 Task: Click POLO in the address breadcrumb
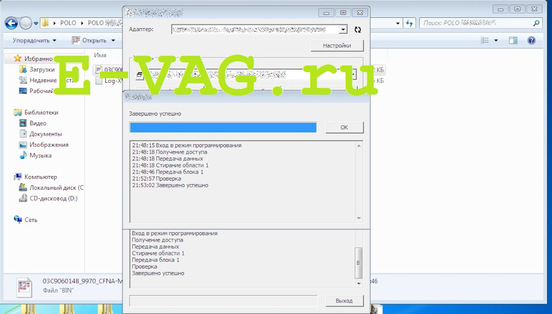point(68,23)
